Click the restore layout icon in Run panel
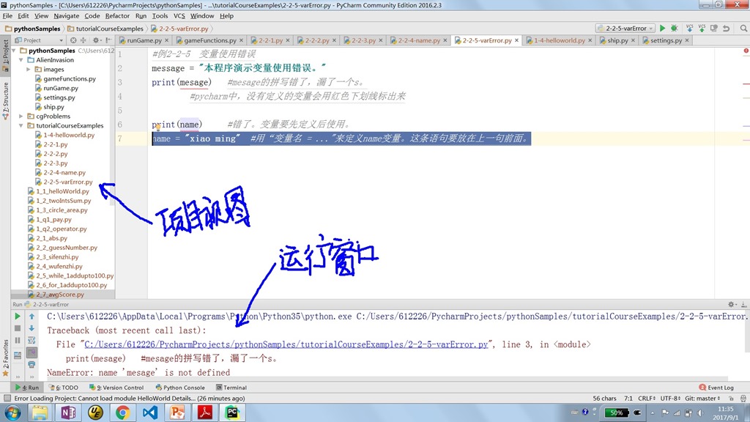Viewport: 750px width, 422px height. (18, 355)
